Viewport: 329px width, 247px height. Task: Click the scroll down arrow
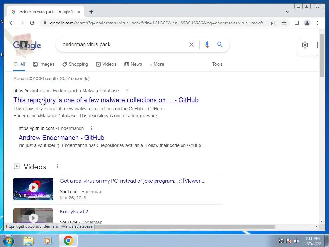(322, 221)
